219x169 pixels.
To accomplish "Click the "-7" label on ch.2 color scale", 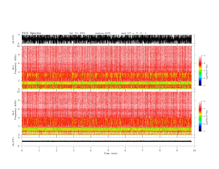I will pos(204,131).
